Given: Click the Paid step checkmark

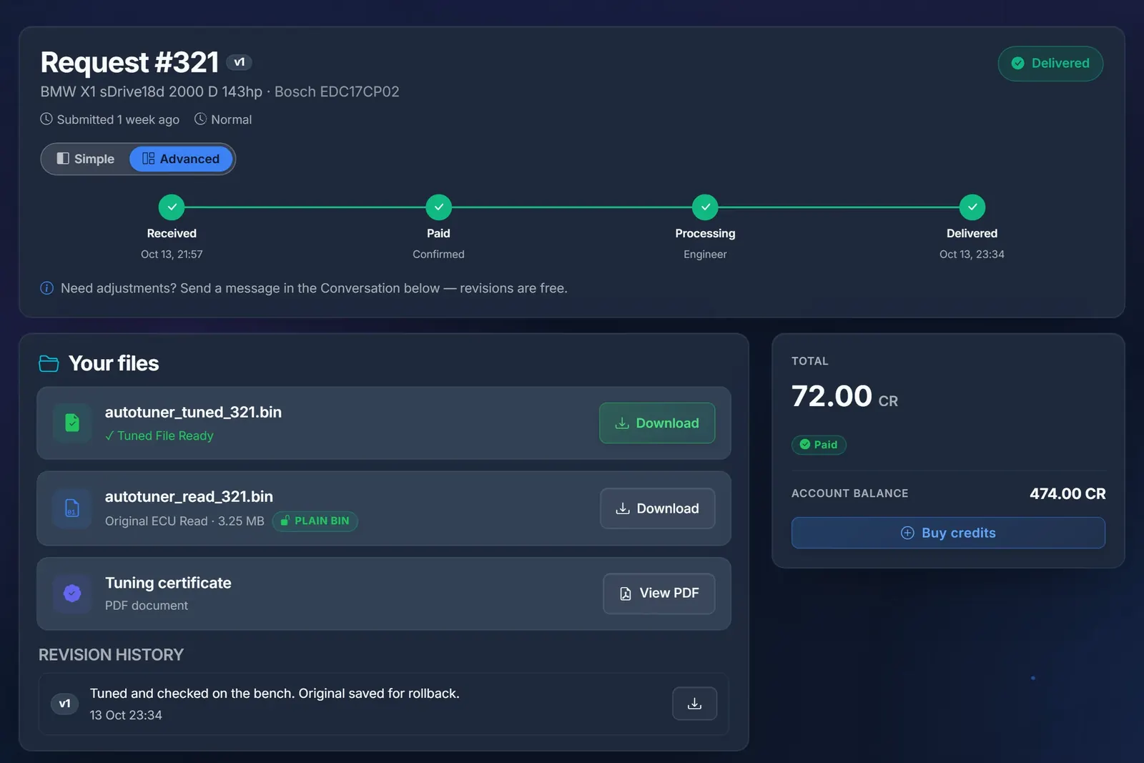Looking at the screenshot, I should click(x=438, y=207).
